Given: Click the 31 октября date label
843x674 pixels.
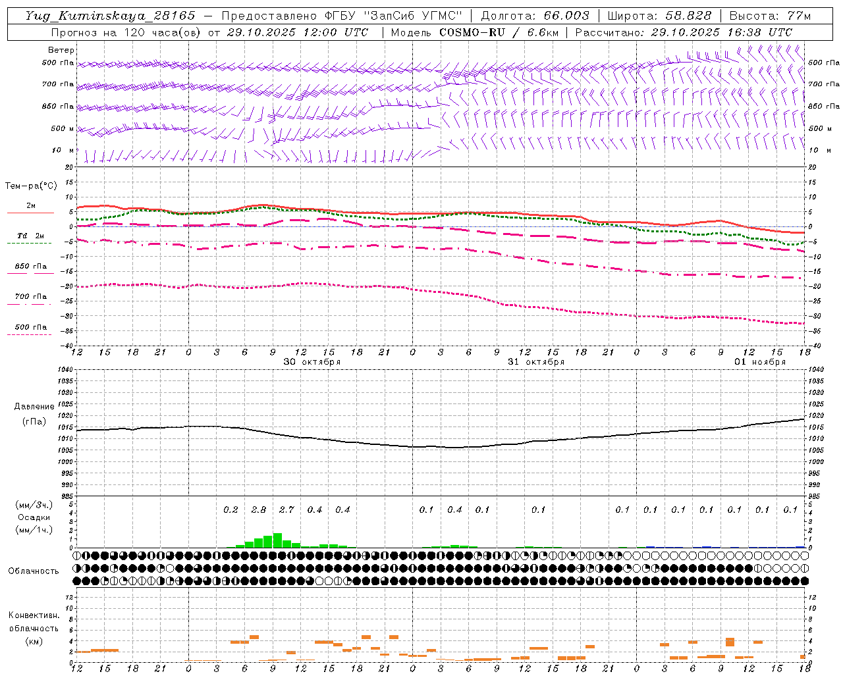Looking at the screenshot, I should click(536, 362).
